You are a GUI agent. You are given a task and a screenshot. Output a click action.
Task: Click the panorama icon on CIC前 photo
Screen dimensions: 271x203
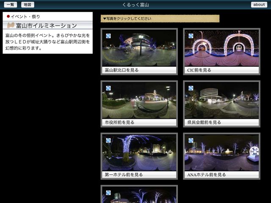tap(191, 36)
